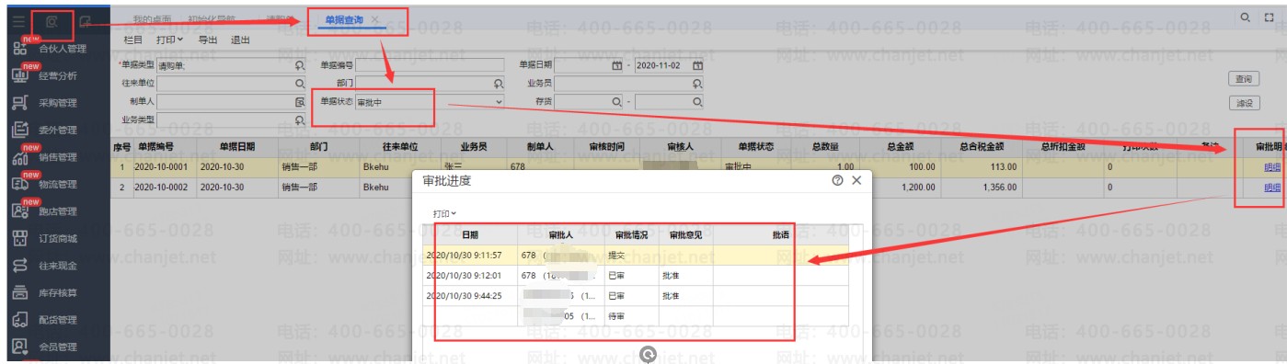This screenshot has height=364, width=1287.
Task: Click the lookup icon in the 制单人 field
Action: click(299, 101)
